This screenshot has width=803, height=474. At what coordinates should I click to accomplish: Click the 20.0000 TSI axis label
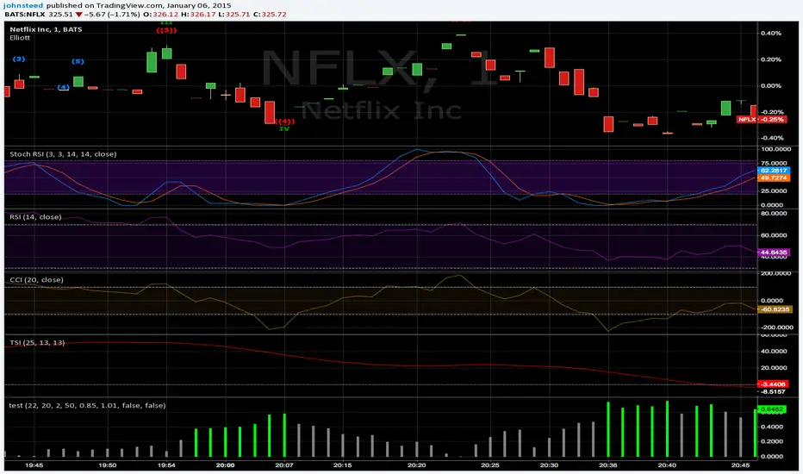(775, 368)
